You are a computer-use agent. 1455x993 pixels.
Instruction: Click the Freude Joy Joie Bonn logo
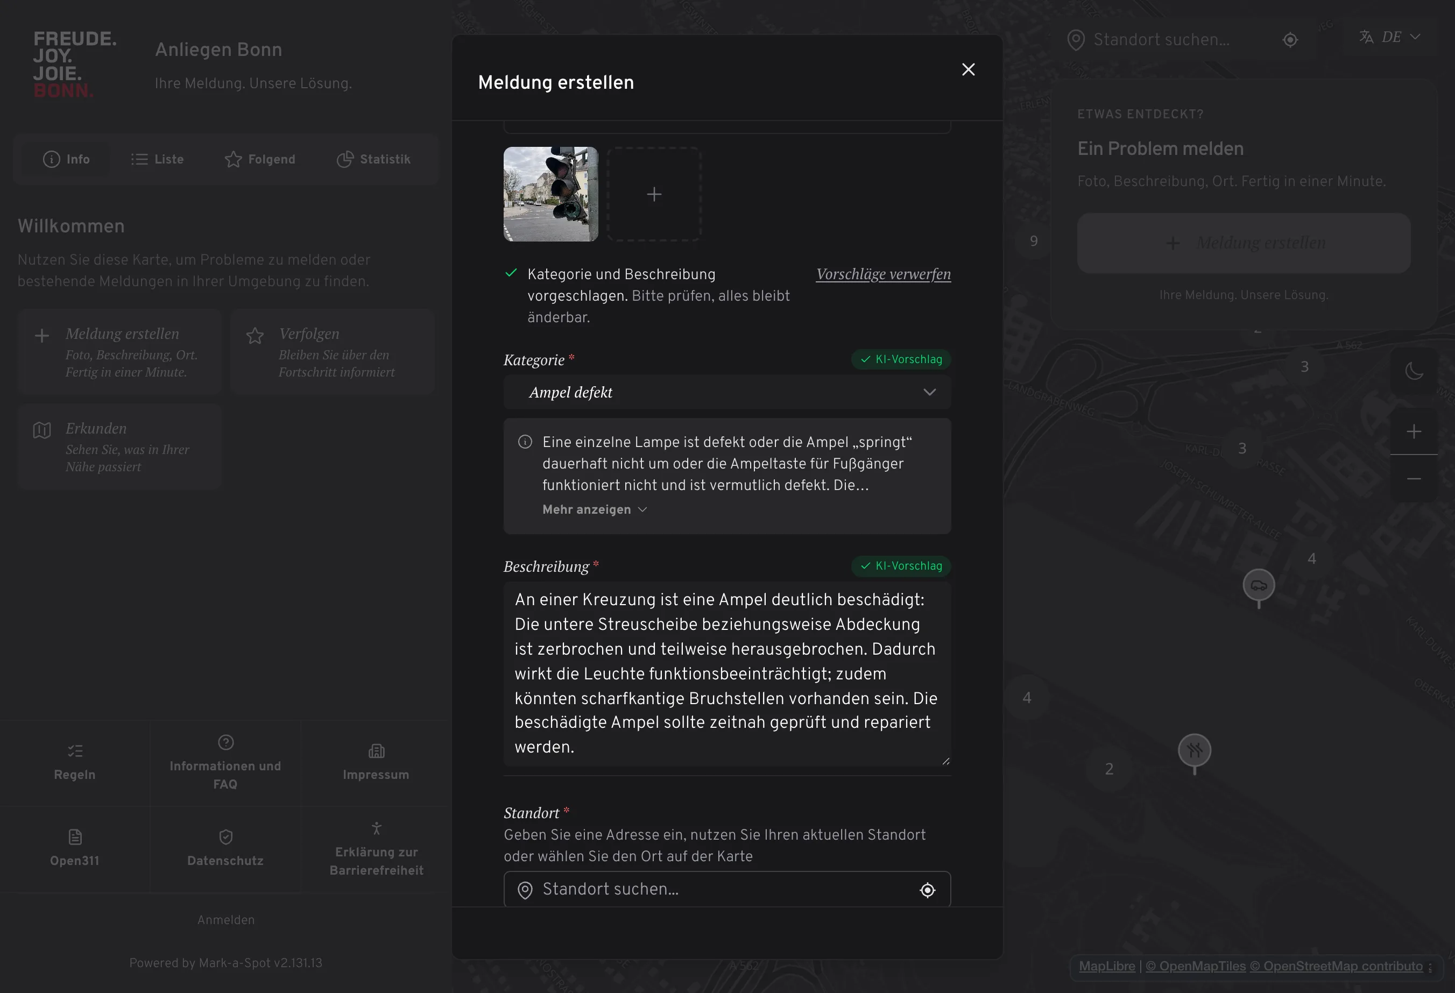tap(74, 65)
